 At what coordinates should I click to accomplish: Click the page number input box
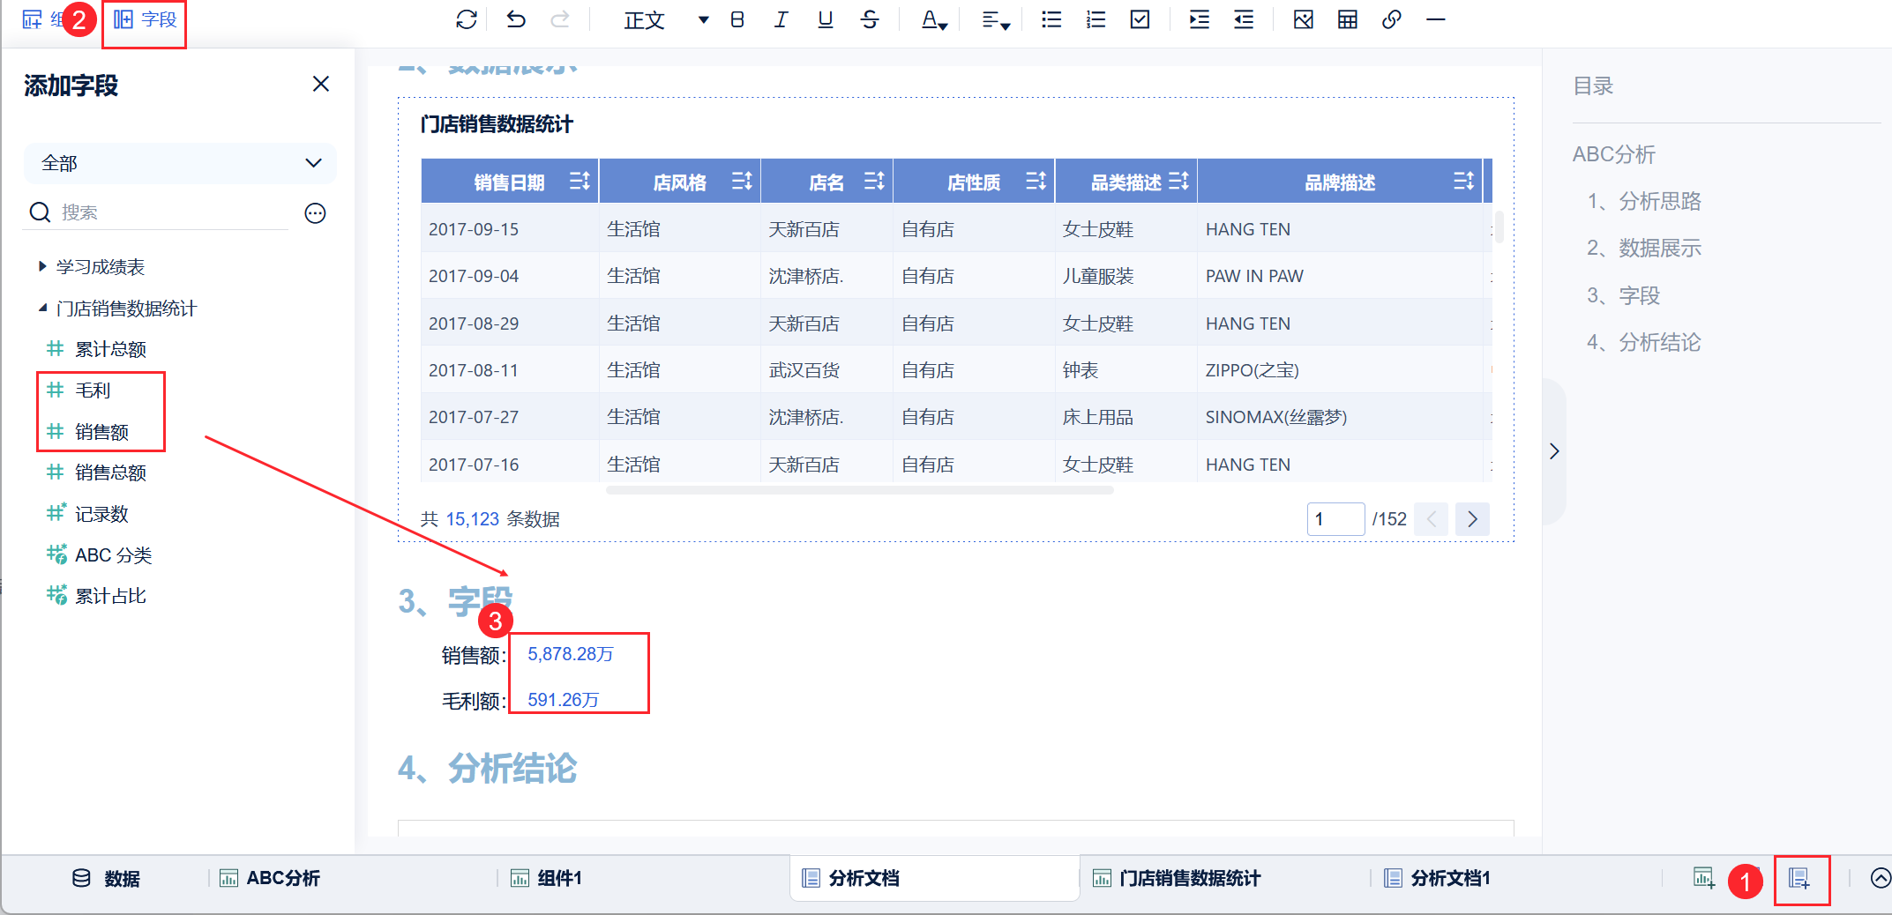[x=1335, y=519]
